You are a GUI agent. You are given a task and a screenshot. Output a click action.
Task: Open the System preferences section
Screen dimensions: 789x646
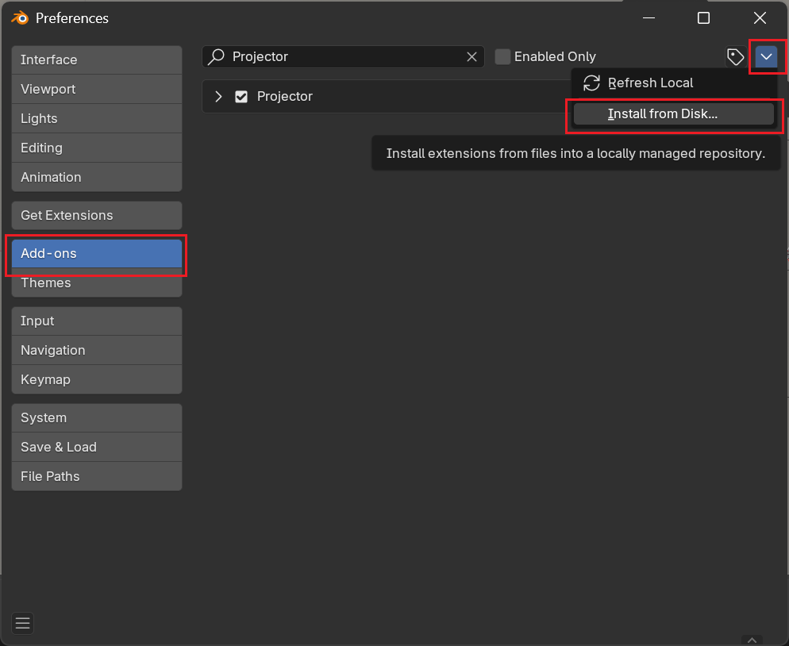[97, 417]
